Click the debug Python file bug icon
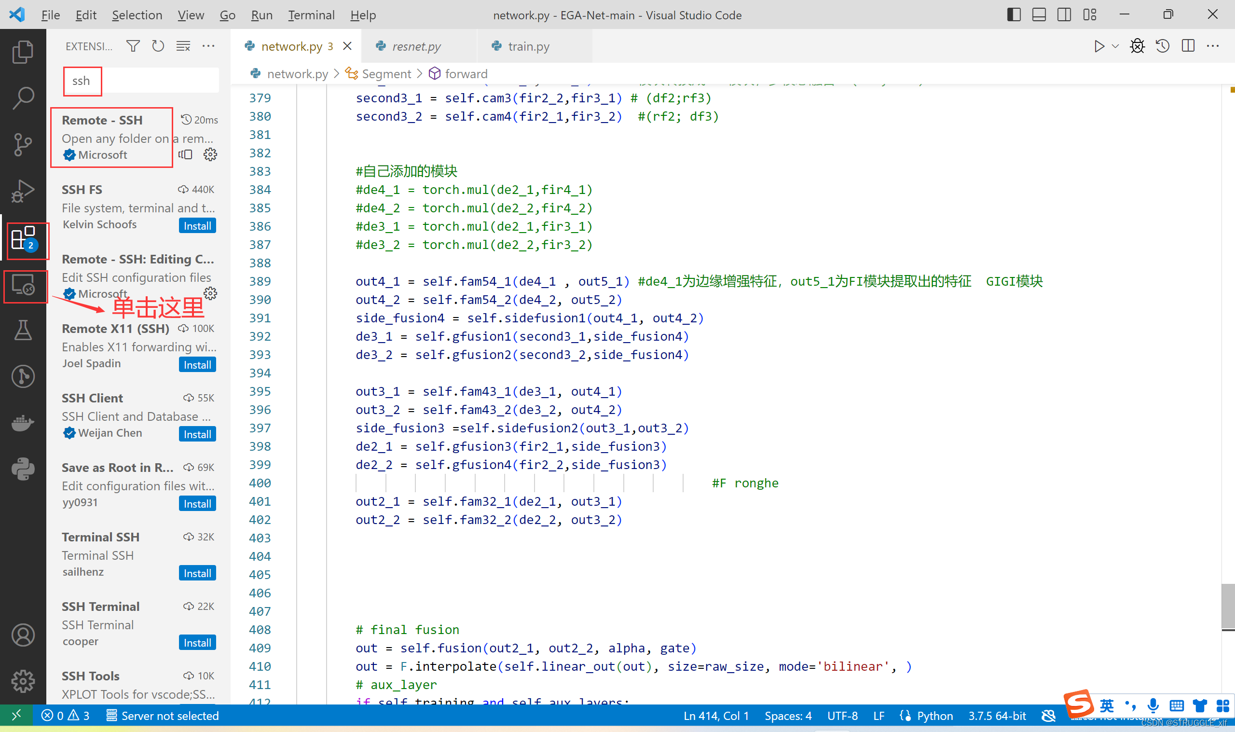Image resolution: width=1235 pixels, height=732 pixels. point(1137,46)
